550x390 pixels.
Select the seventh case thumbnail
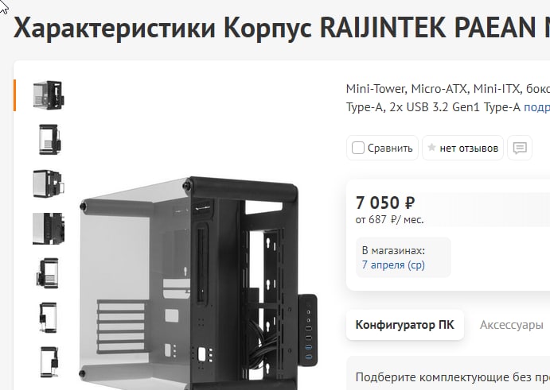click(49, 362)
